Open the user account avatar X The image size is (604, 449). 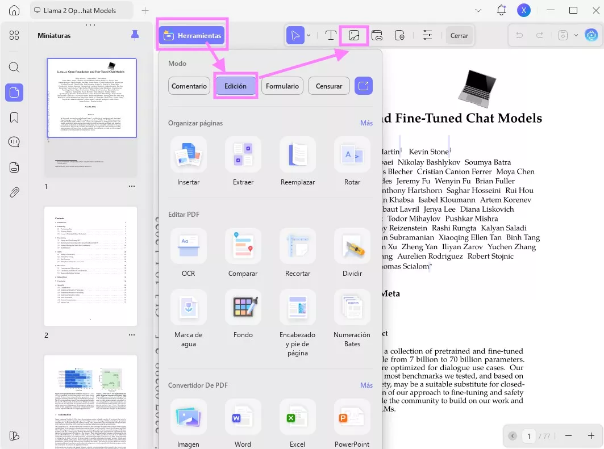523,10
